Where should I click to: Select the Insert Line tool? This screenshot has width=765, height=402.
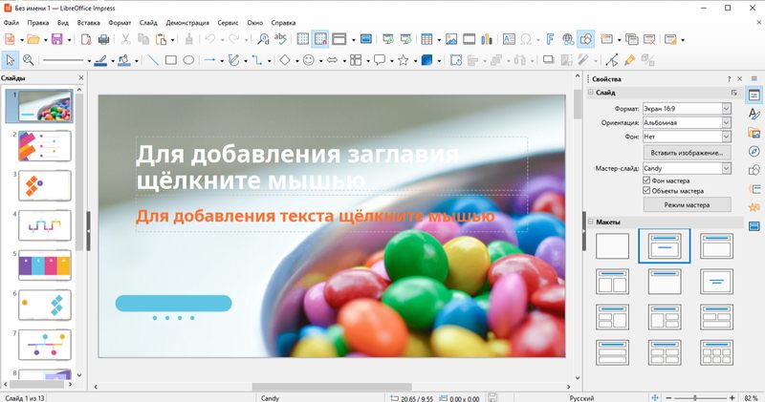[153, 60]
